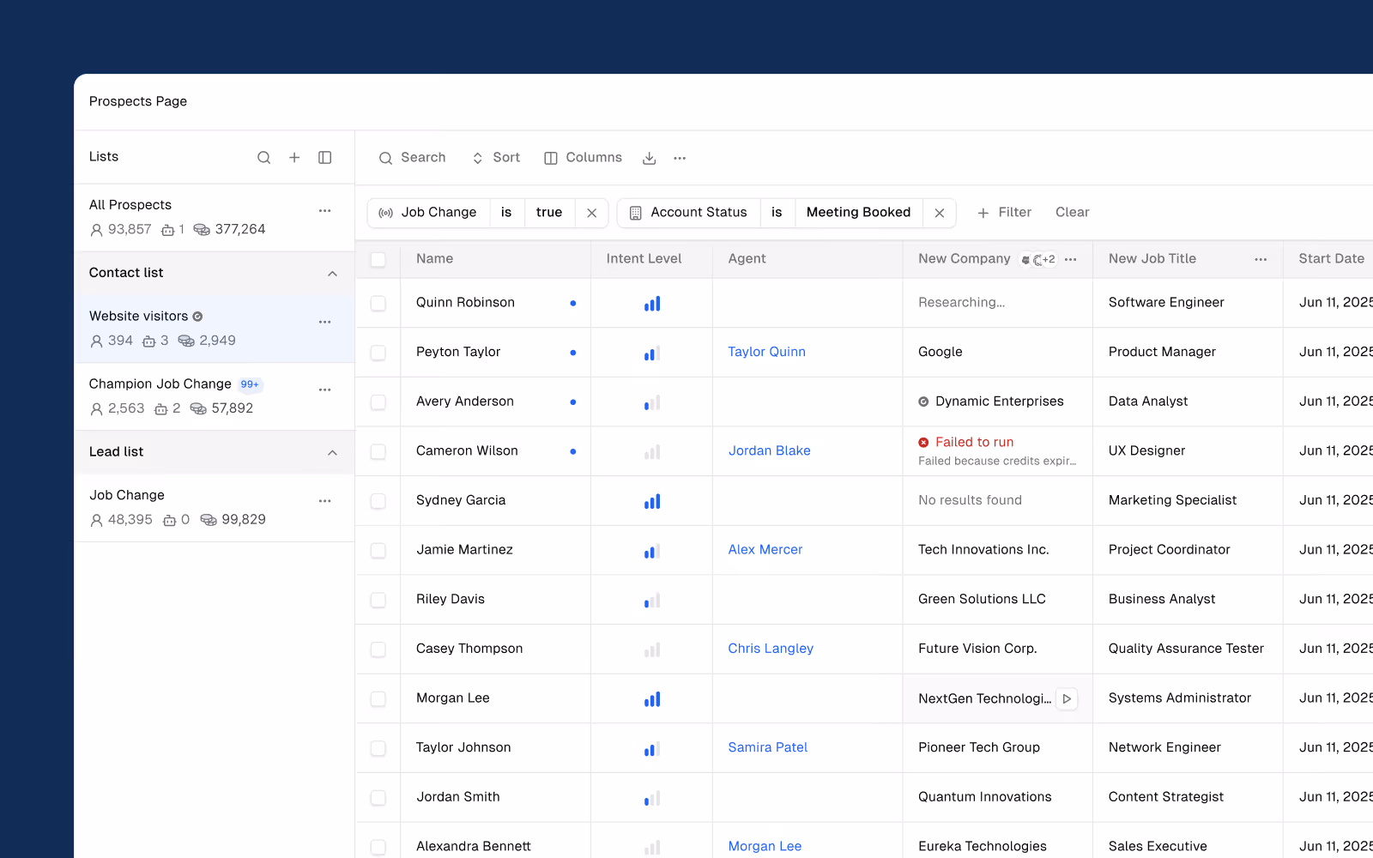Select Jamie Martinez's row checkbox
This screenshot has height=858, width=1373.
pyautogui.click(x=378, y=551)
